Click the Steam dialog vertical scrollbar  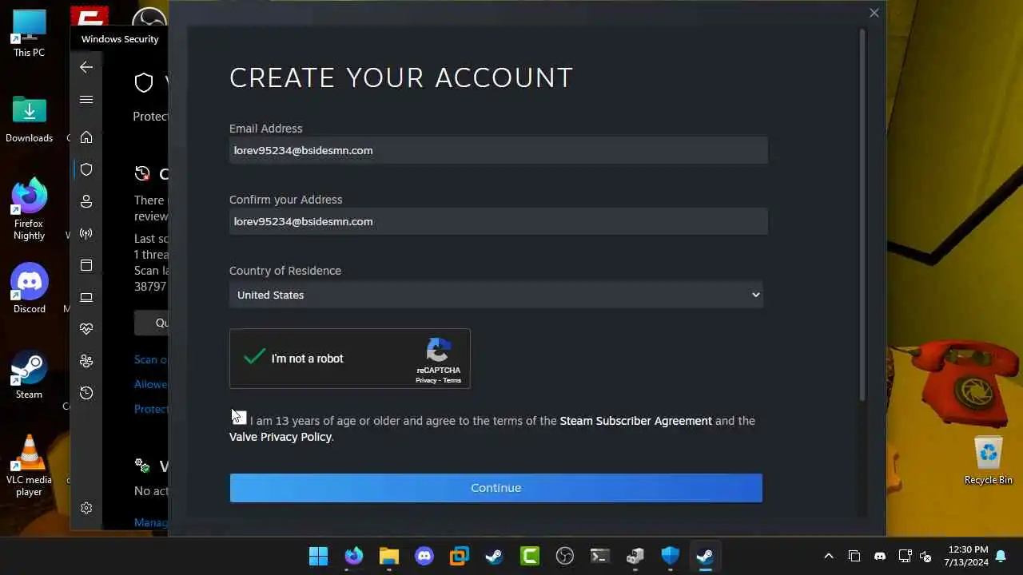point(862,216)
